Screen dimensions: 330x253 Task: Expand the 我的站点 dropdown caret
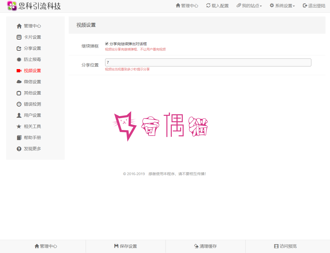pyautogui.click(x=261, y=6)
